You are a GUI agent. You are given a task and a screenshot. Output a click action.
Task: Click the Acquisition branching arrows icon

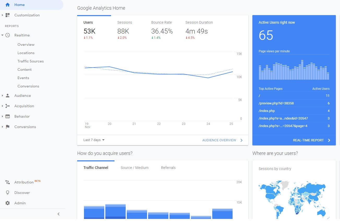click(x=8, y=106)
